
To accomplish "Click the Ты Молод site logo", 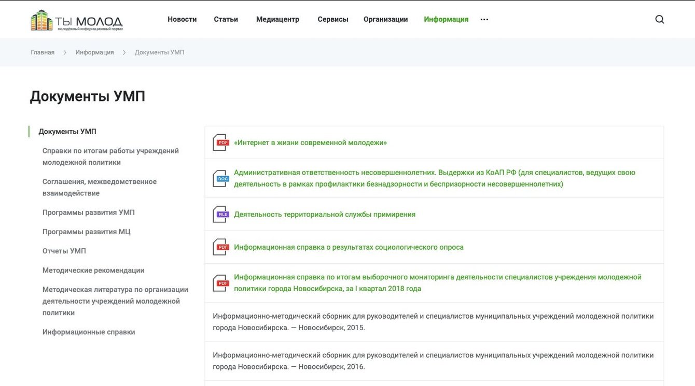I will (77, 20).
